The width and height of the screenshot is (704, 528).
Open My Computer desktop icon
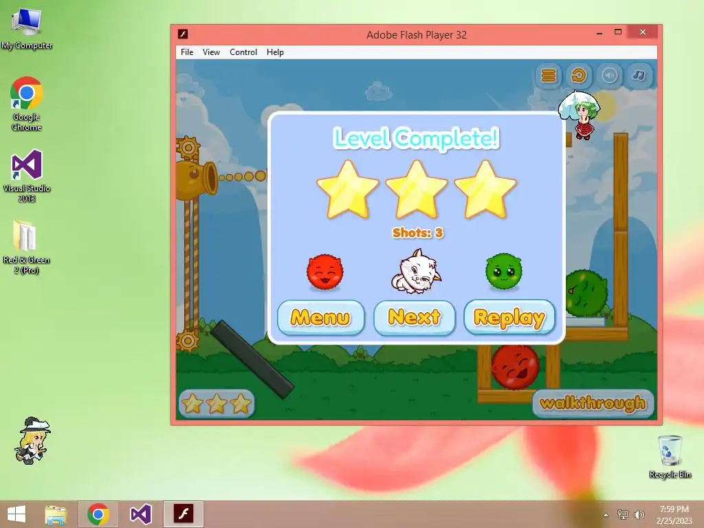pyautogui.click(x=27, y=27)
